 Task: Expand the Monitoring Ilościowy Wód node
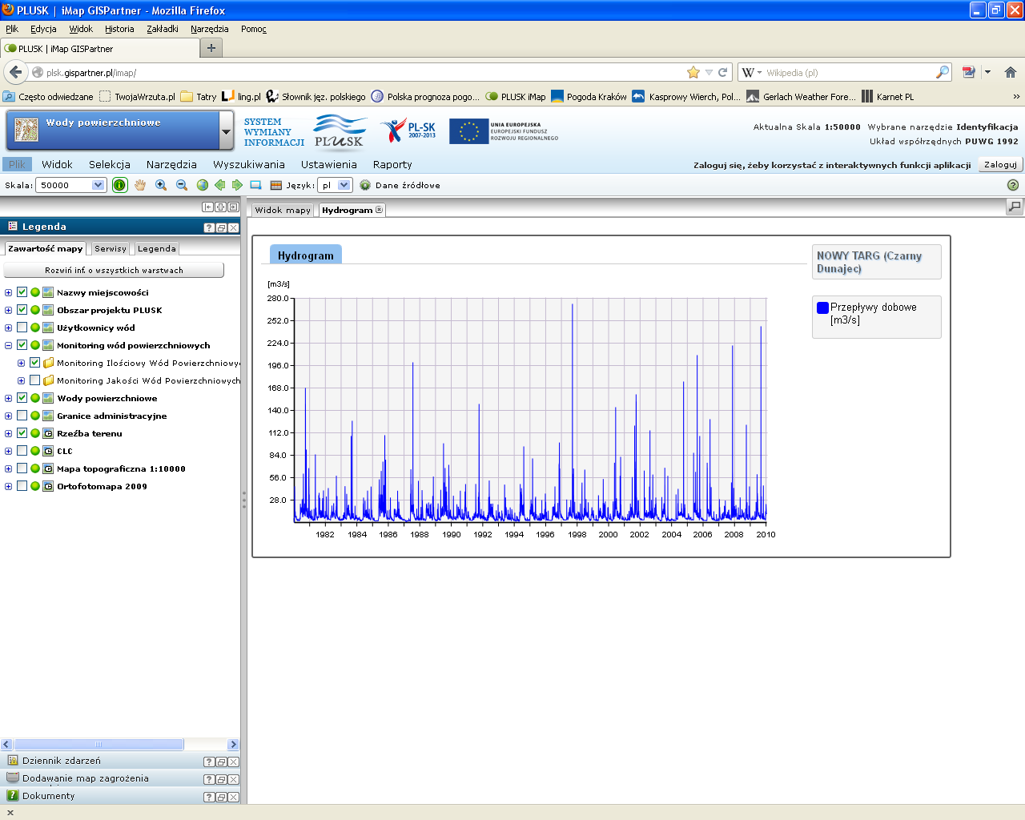click(21, 363)
